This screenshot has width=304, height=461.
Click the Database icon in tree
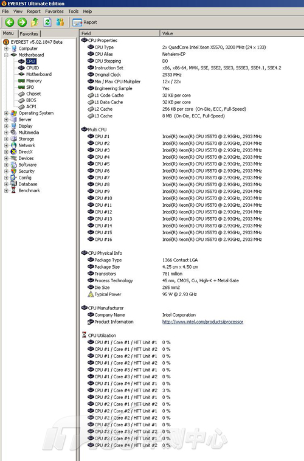tap(13, 184)
